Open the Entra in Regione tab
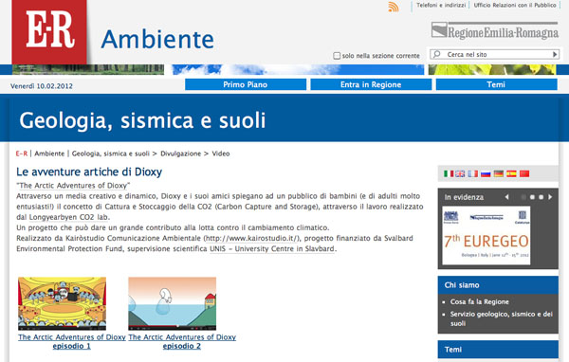The height and width of the screenshot is (362, 569). click(371, 84)
